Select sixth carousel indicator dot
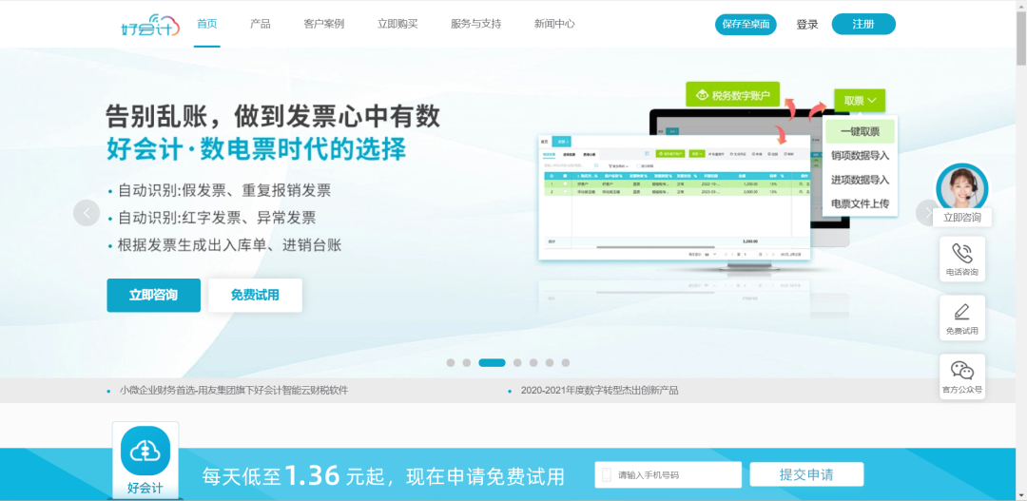Screen dimensions: 1027x501 coord(550,363)
